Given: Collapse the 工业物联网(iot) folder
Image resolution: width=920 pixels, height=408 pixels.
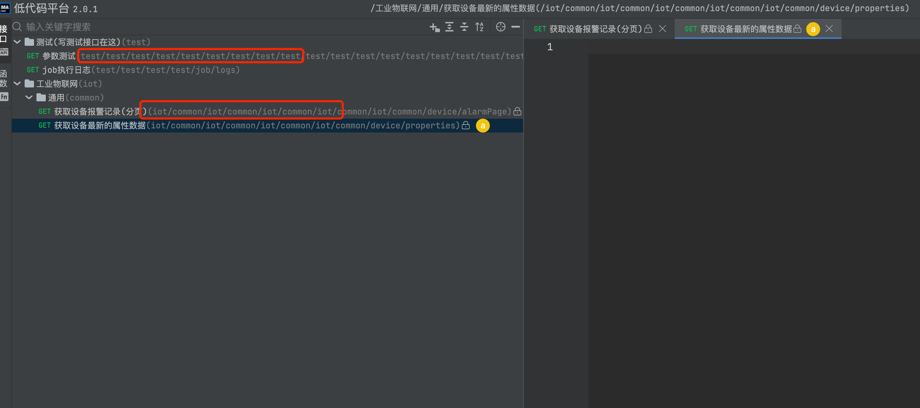Looking at the screenshot, I should click(x=17, y=83).
